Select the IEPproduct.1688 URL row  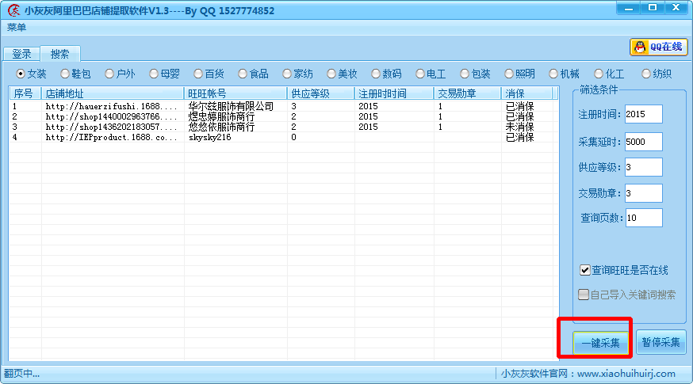(x=111, y=137)
